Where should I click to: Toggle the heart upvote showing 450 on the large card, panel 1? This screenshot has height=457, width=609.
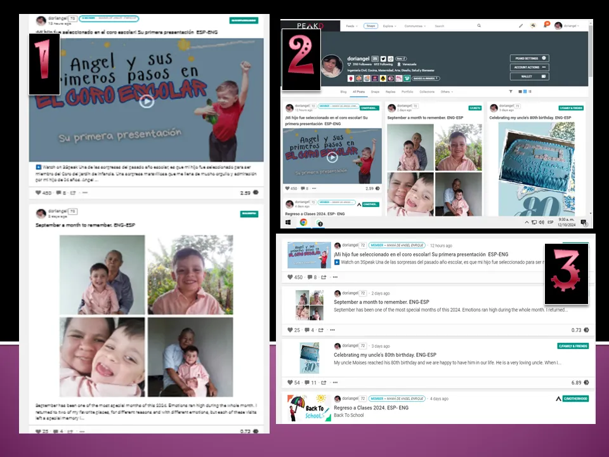tap(38, 193)
